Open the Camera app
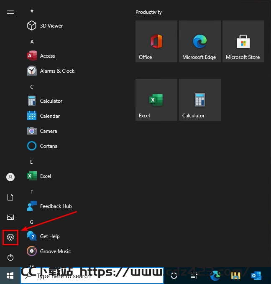 click(42, 131)
